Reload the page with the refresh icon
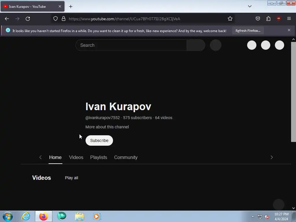Image resolution: width=296 pixels, height=222 pixels. pos(28,19)
